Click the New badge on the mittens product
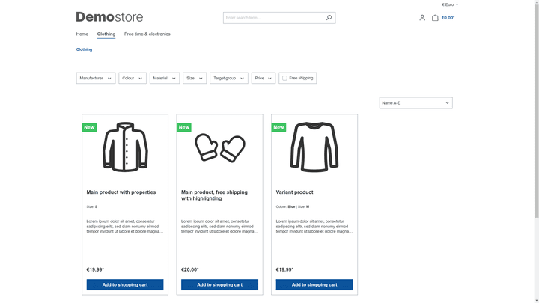539x303 pixels. click(x=184, y=127)
